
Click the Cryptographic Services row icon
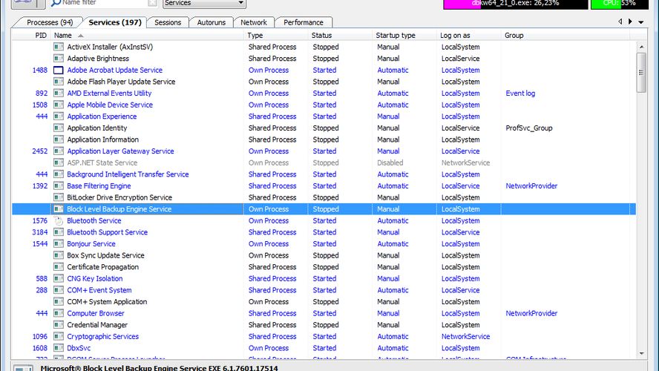click(x=59, y=337)
